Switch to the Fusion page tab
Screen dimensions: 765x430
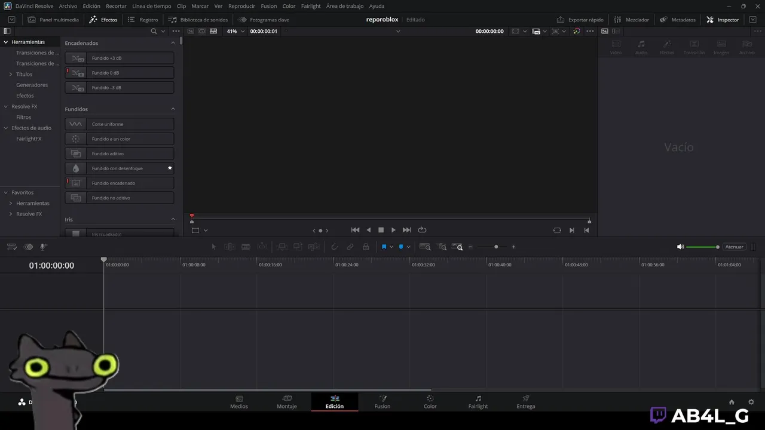[x=382, y=402]
